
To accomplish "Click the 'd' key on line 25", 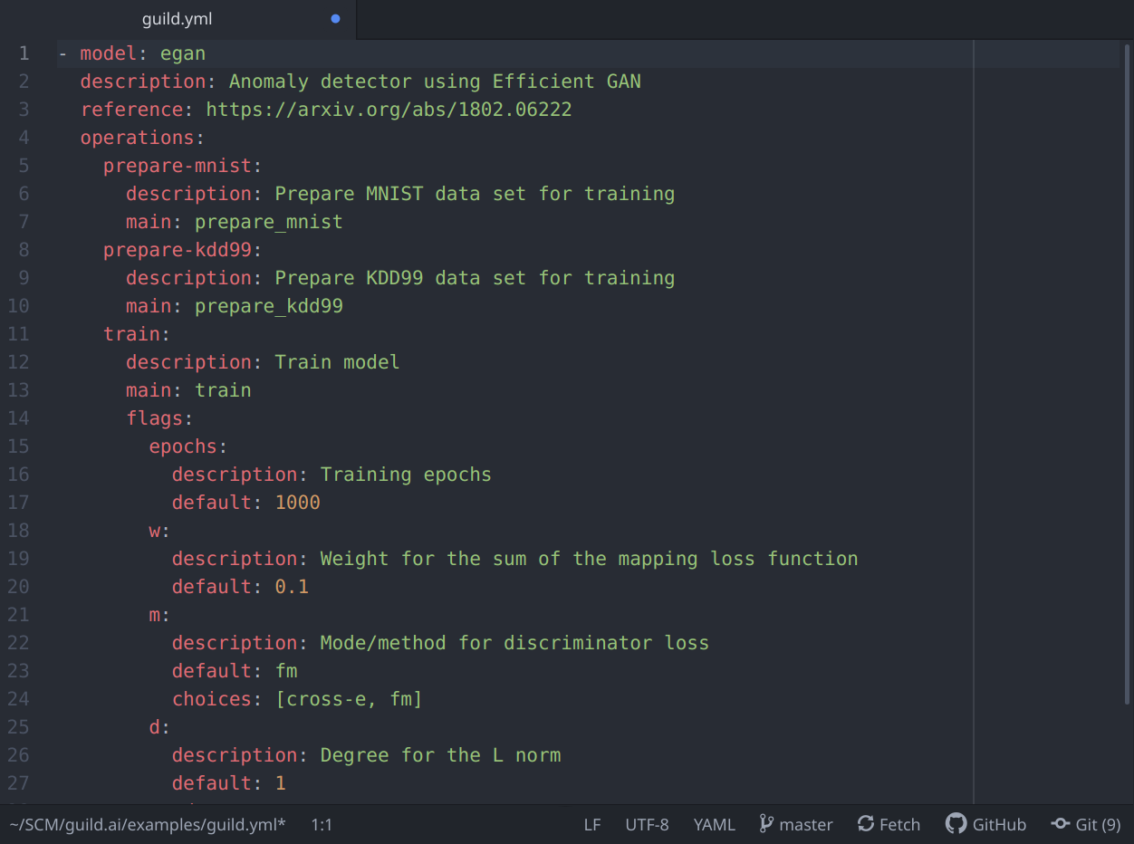I will tap(154, 727).
